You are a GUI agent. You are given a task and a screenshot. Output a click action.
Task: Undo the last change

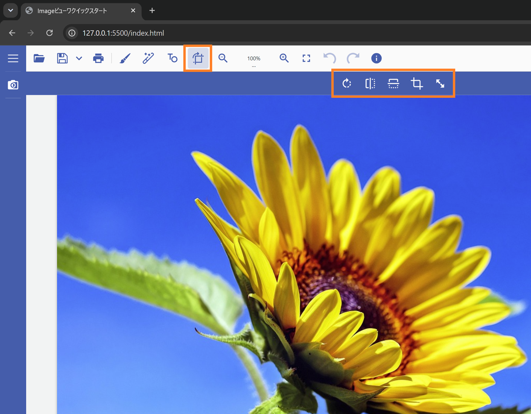point(330,58)
